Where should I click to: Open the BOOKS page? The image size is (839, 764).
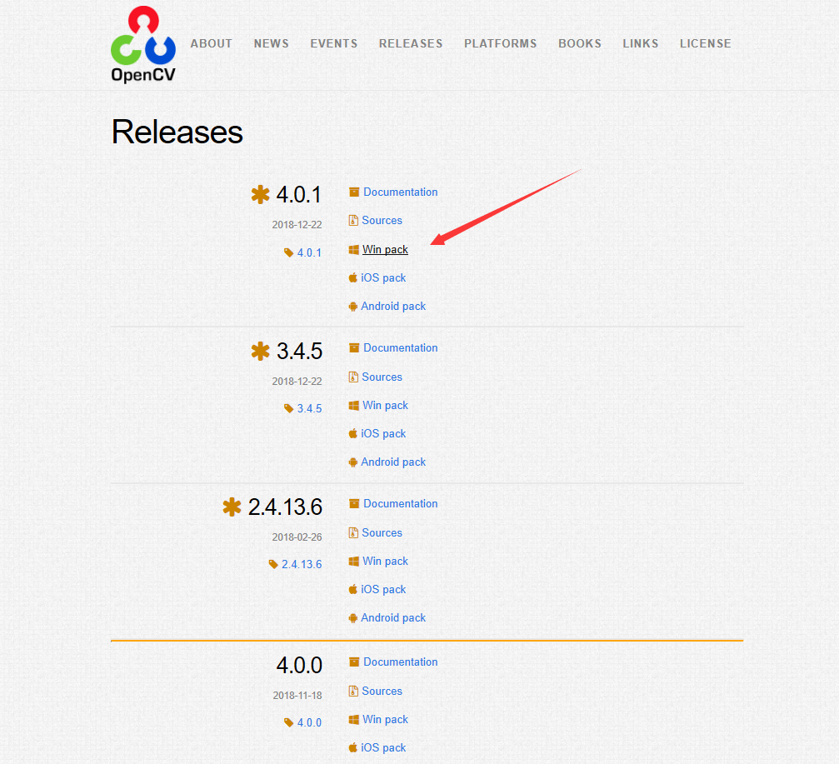click(x=580, y=44)
